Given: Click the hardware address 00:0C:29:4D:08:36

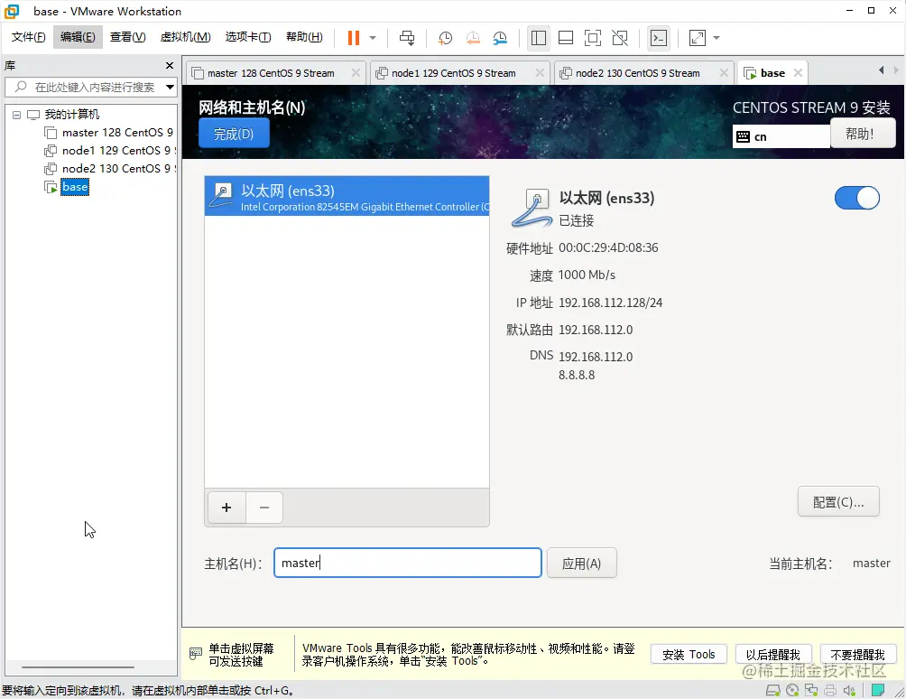Looking at the screenshot, I should click(x=608, y=247).
